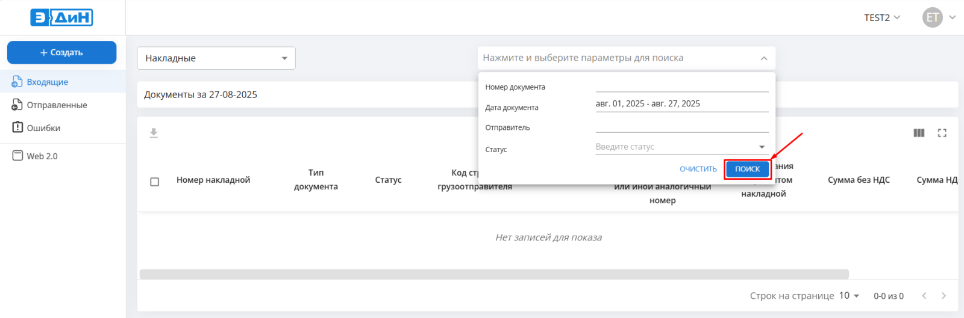
Task: Click the EDiN logo in the header
Action: pos(61,17)
